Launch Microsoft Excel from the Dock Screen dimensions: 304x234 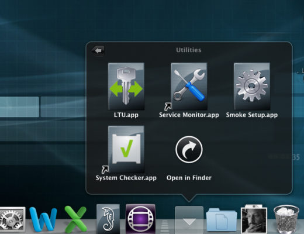tap(75, 219)
